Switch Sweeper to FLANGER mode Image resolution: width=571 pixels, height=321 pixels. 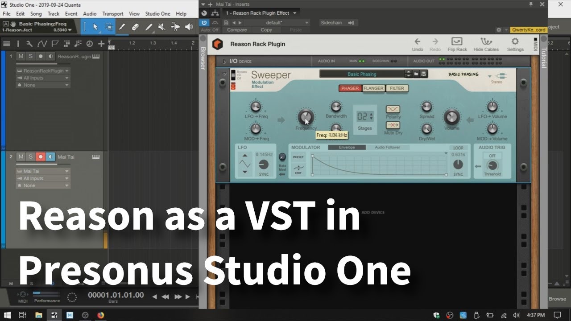click(373, 88)
